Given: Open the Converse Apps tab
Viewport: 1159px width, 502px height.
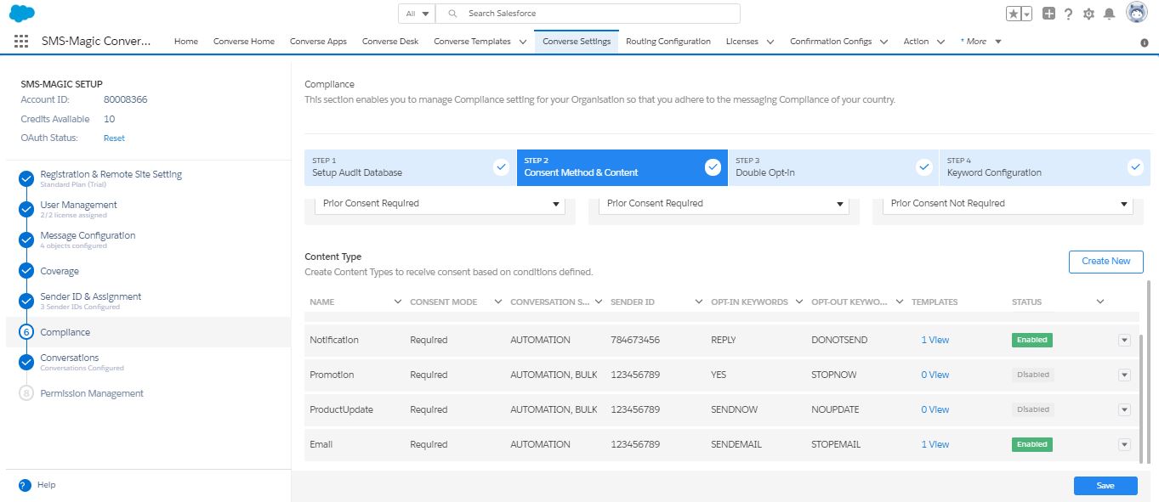Looking at the screenshot, I should click(318, 41).
